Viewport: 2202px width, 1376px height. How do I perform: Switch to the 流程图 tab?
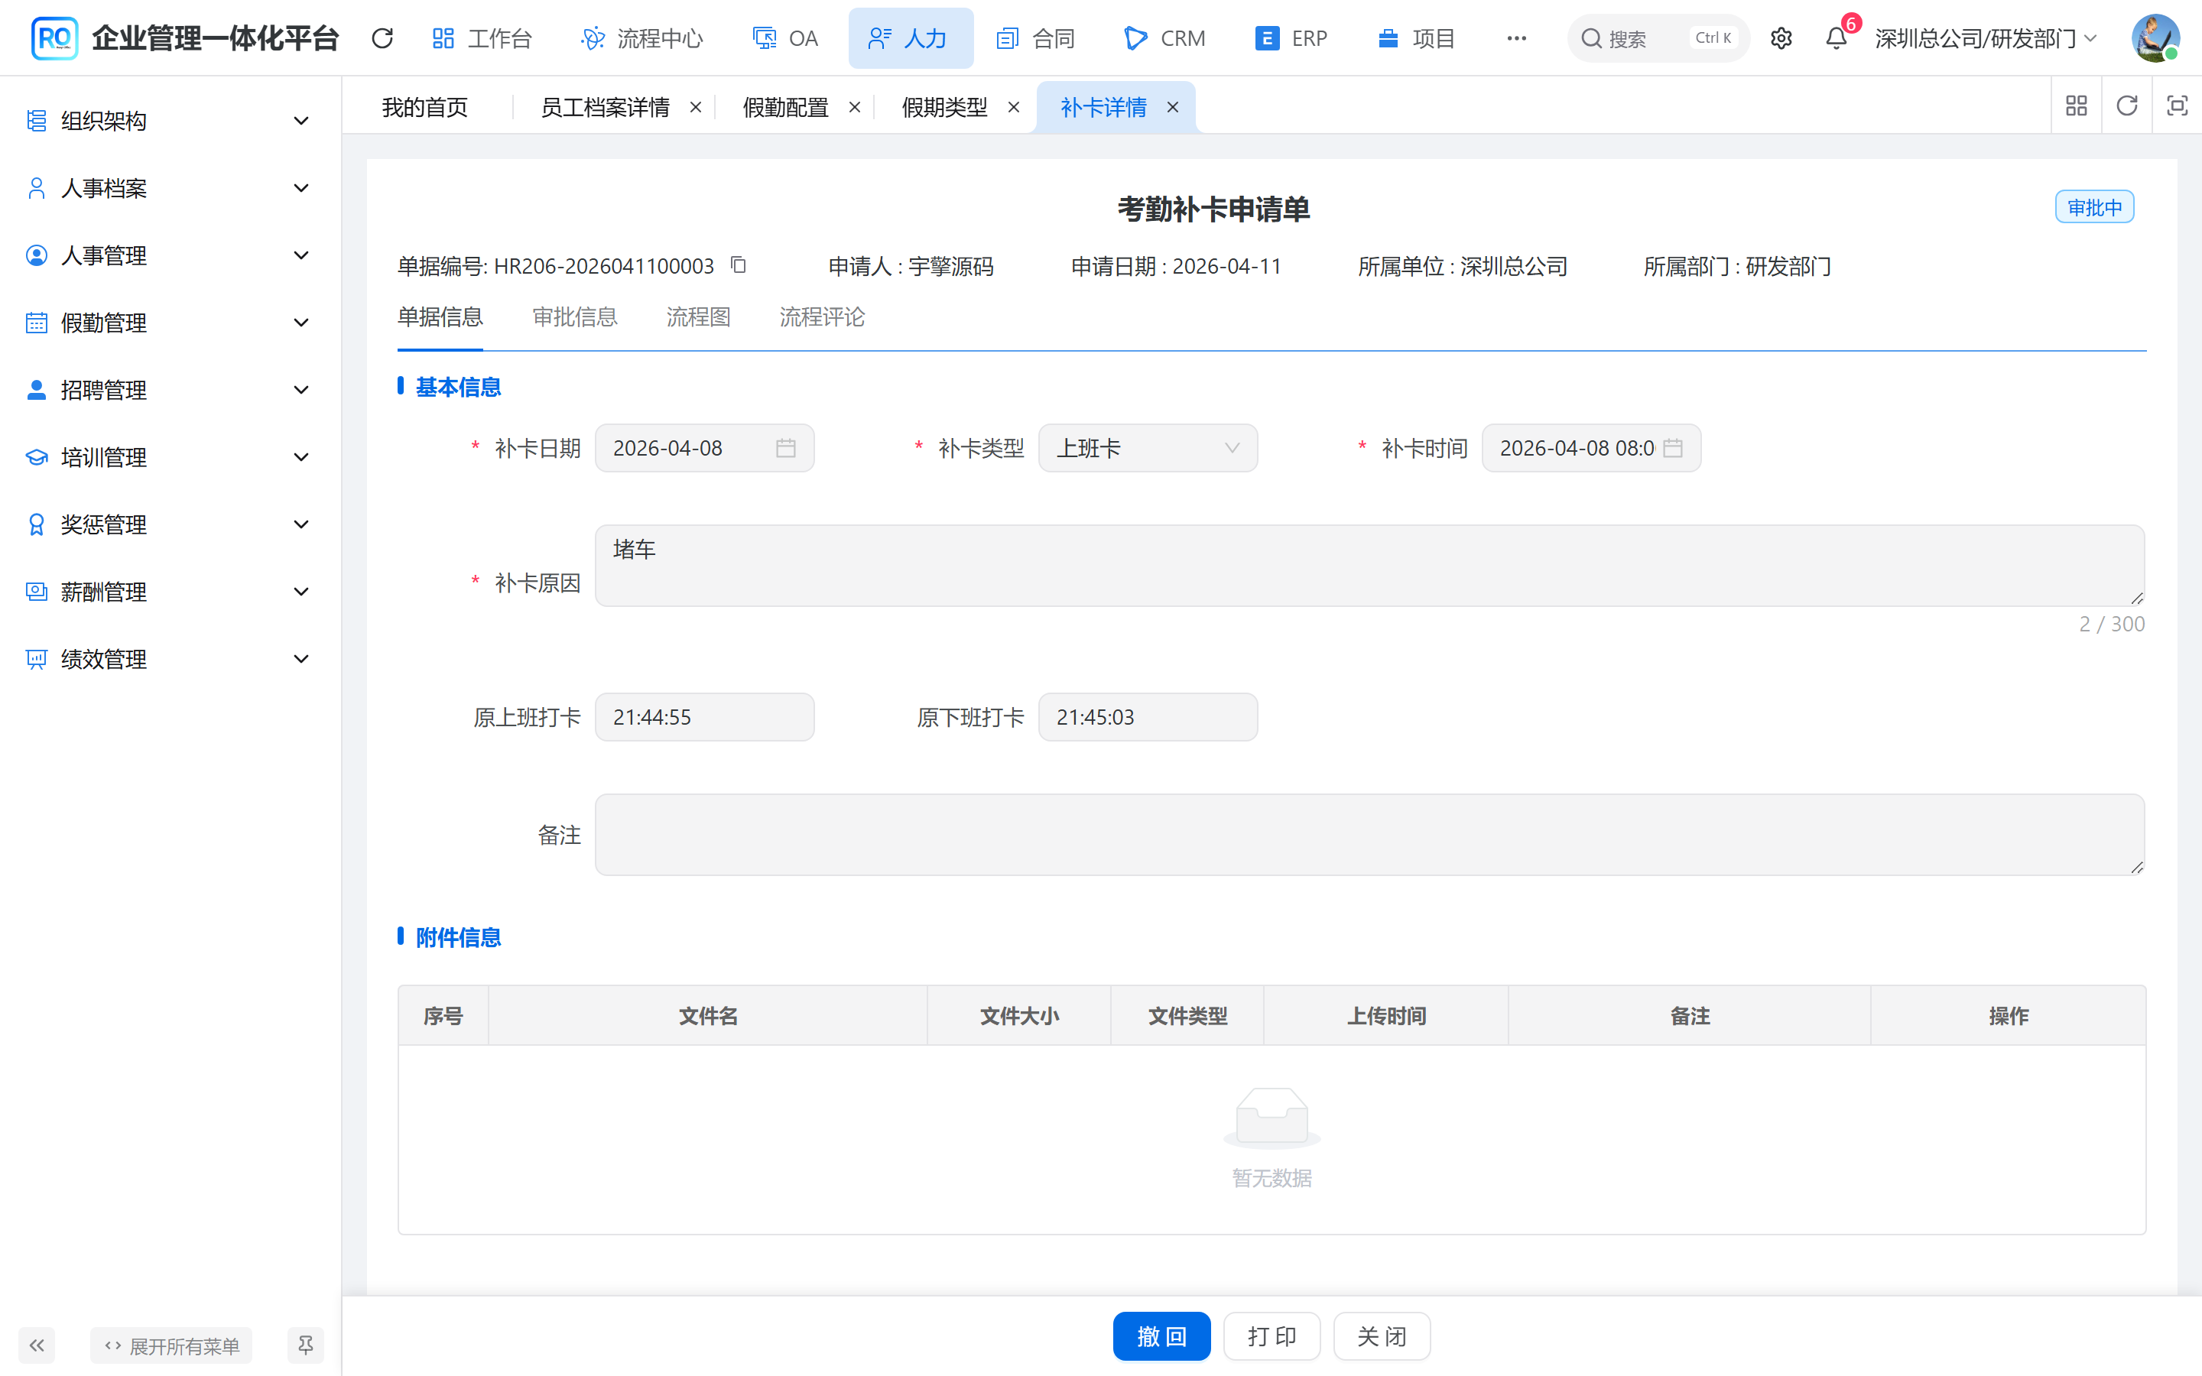click(698, 316)
